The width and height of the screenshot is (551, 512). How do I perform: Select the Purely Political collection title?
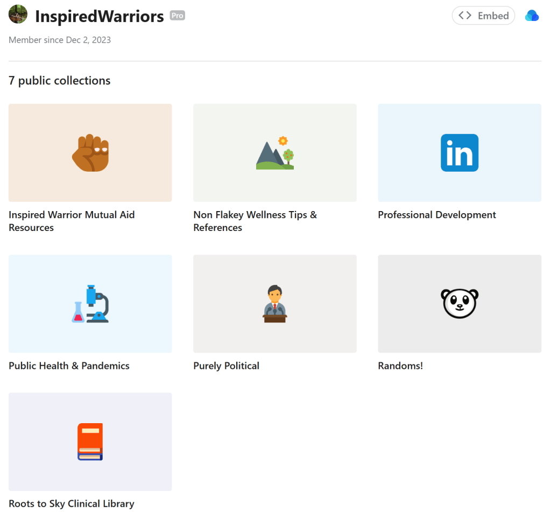226,366
